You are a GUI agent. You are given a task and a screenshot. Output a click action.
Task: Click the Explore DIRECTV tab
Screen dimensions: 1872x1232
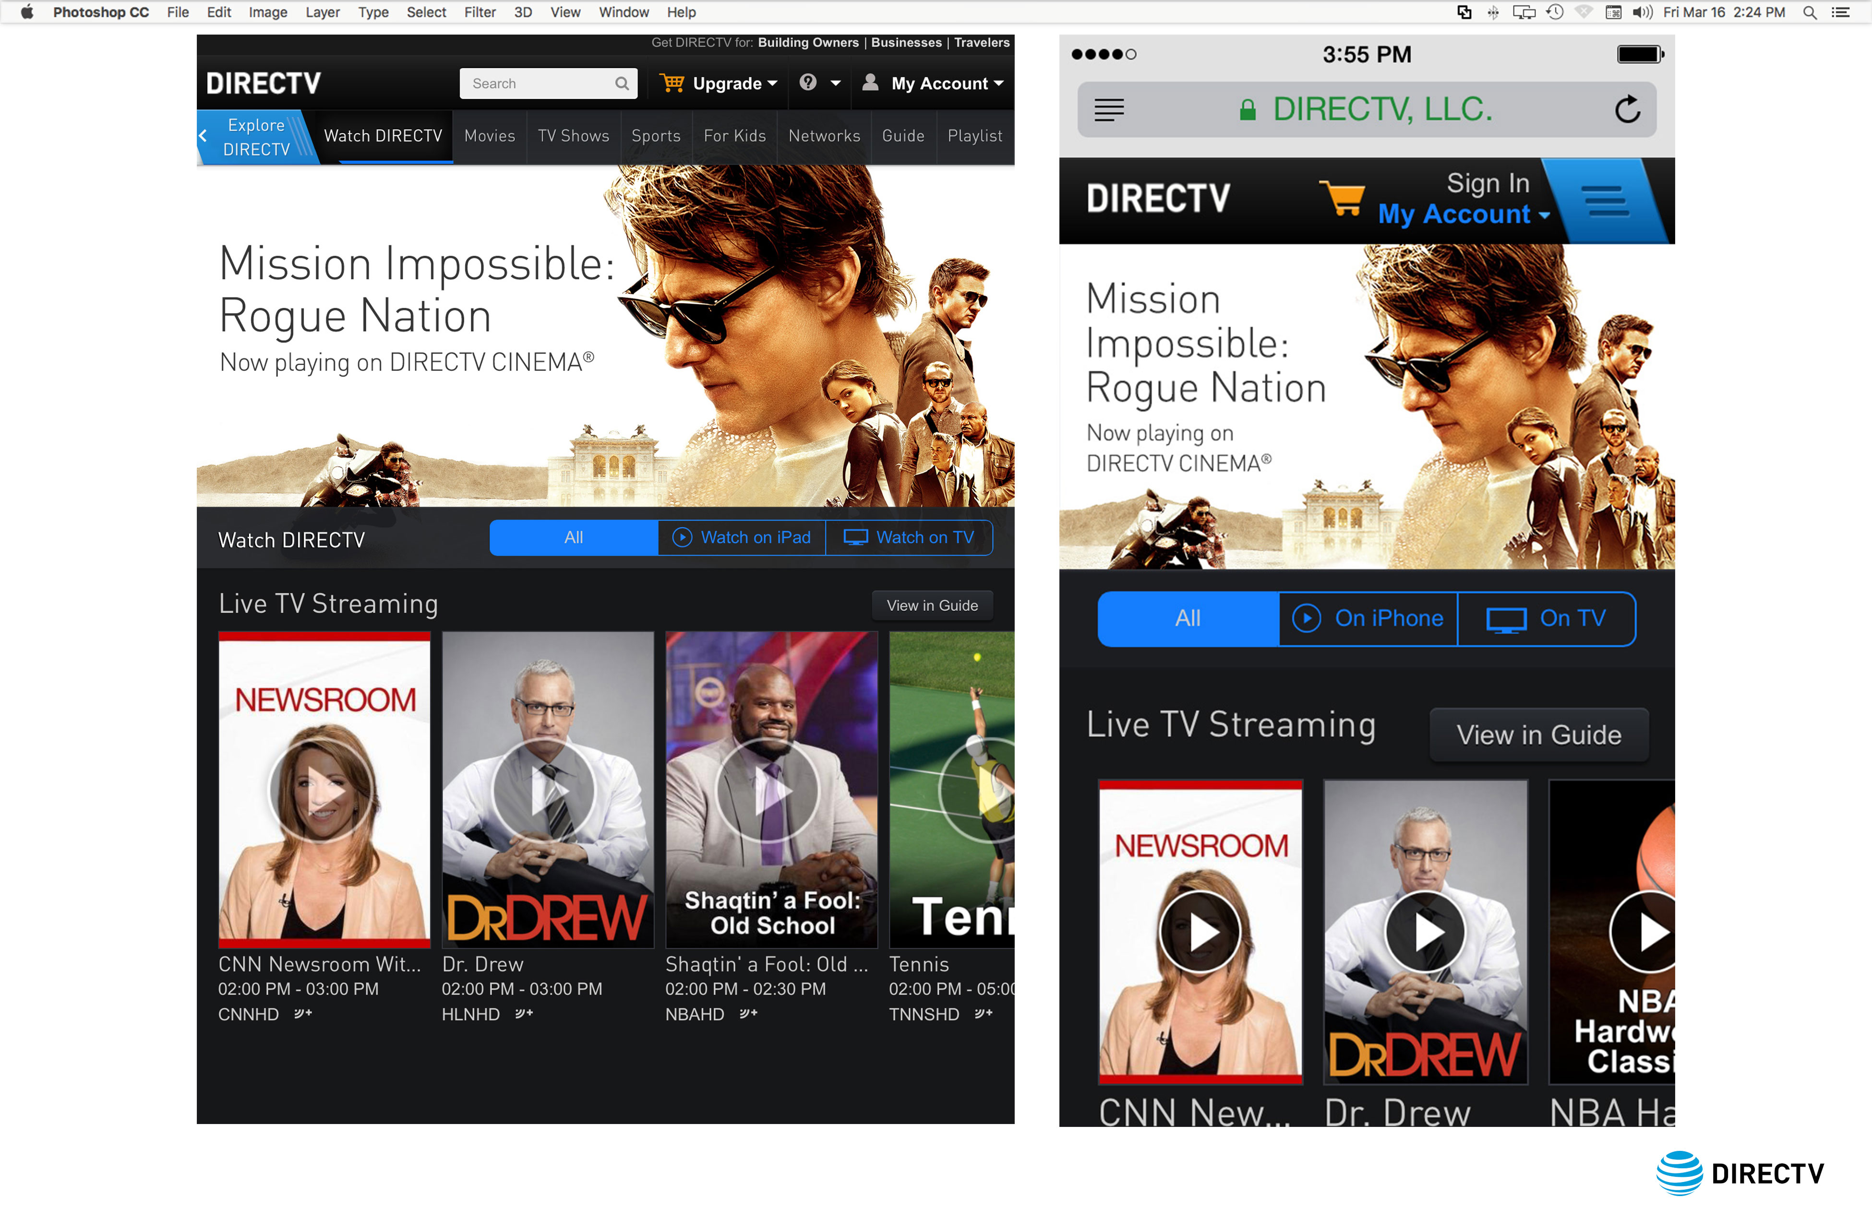coord(256,137)
